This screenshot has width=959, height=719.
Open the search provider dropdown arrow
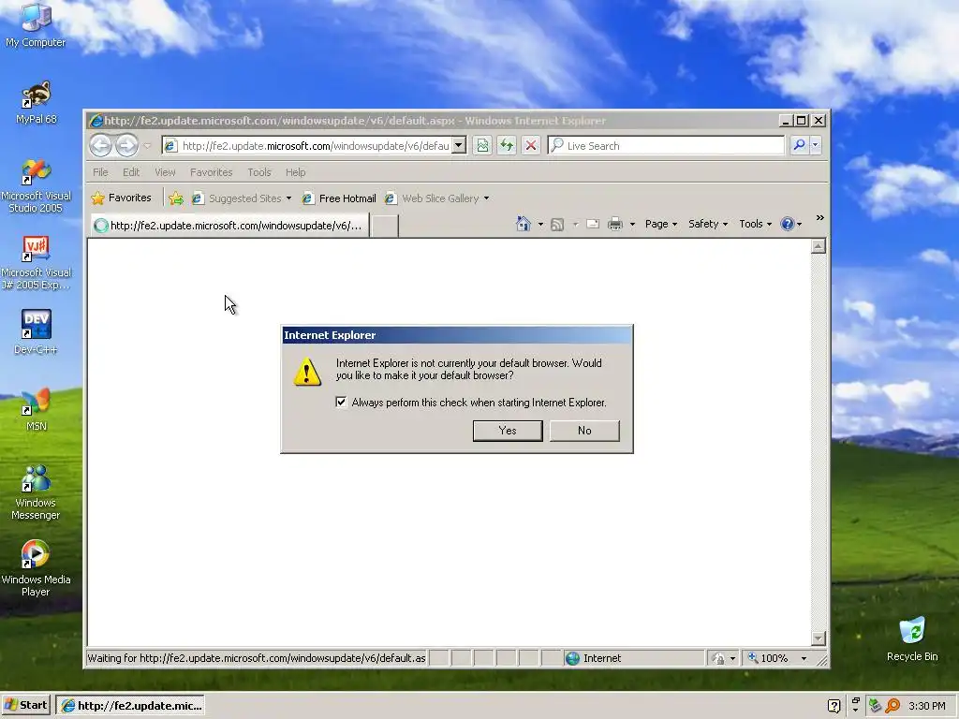tap(816, 145)
